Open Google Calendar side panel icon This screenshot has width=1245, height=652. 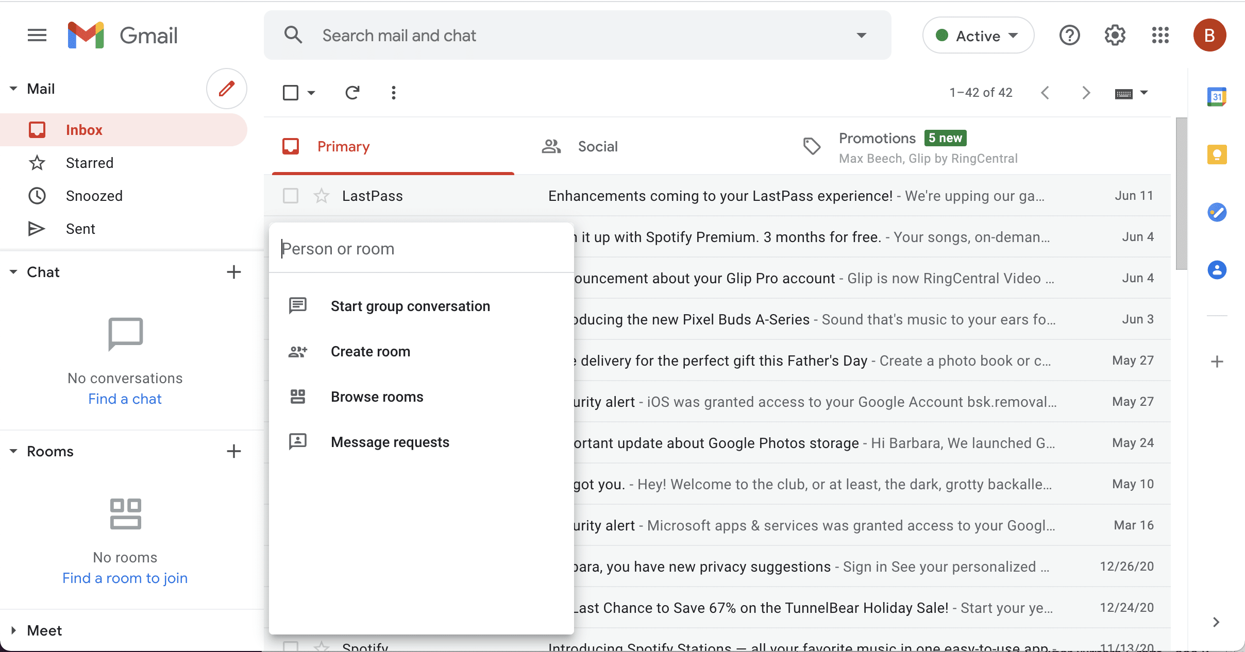pyautogui.click(x=1217, y=97)
